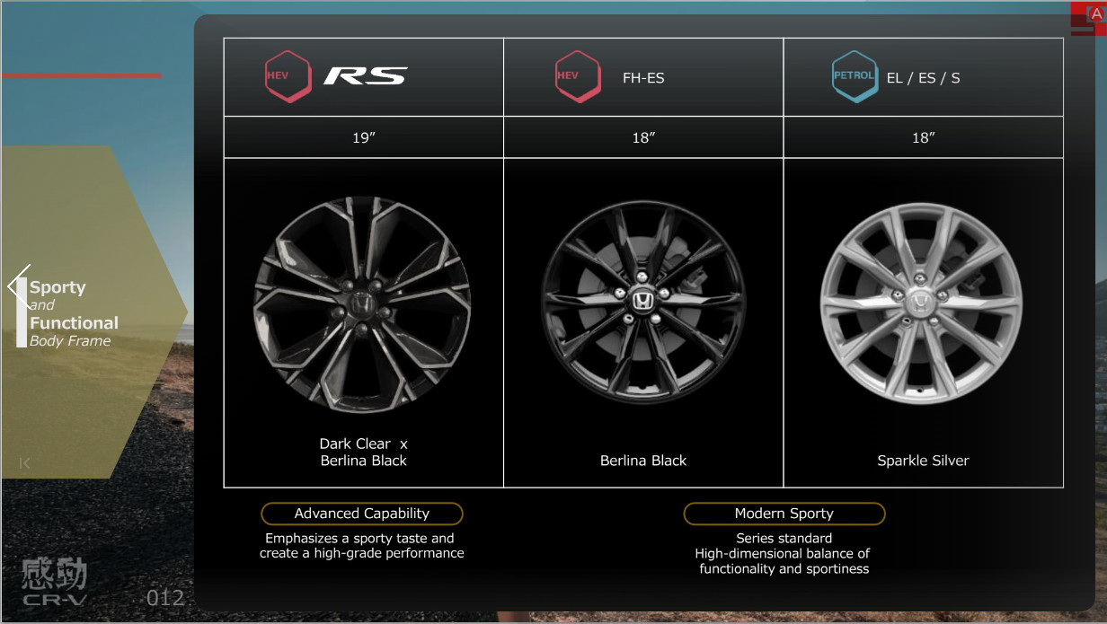This screenshot has height=624, width=1107.
Task: Click the Berlina Black caption
Action: pyautogui.click(x=643, y=461)
